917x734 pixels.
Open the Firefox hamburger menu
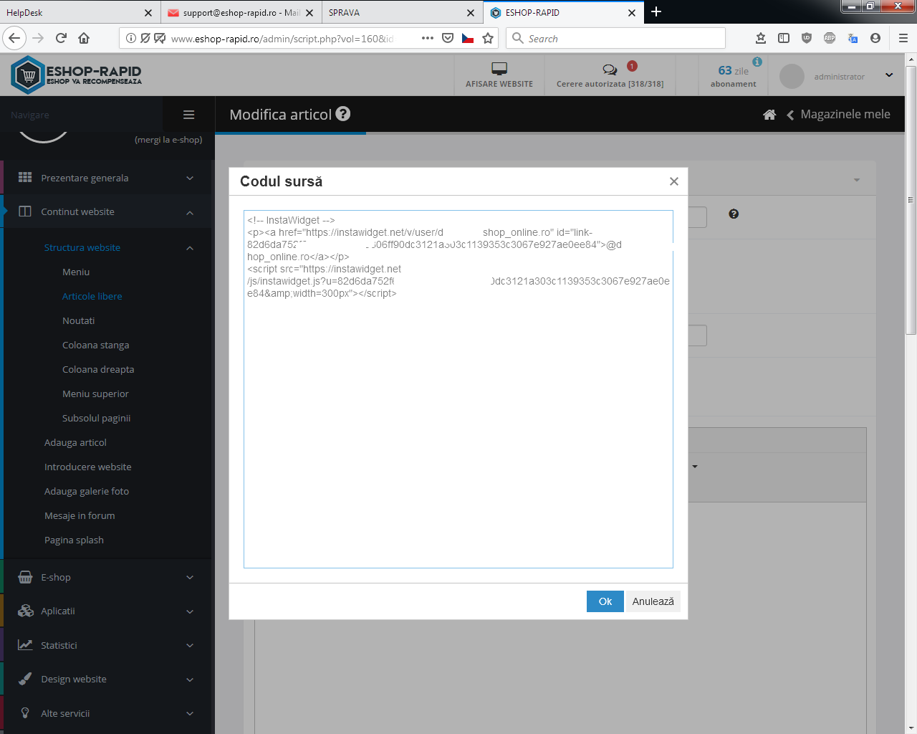tap(903, 38)
